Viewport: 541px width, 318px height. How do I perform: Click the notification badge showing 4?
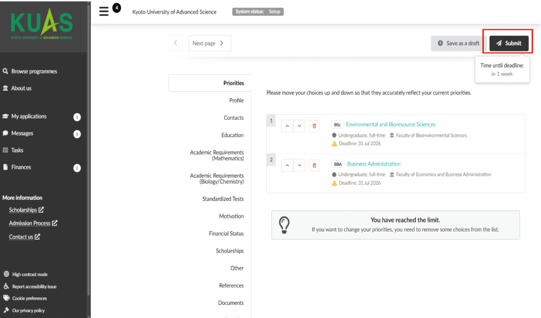point(117,8)
